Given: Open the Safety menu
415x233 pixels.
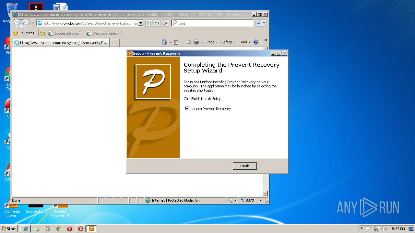Looking at the screenshot, I should coord(228,42).
